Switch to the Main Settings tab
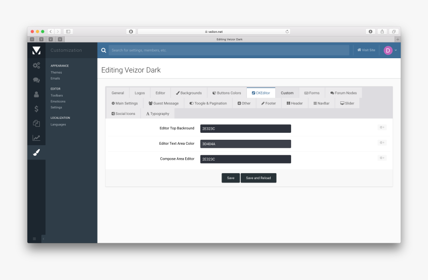Viewport: 428px width, 280px height. 125,103
